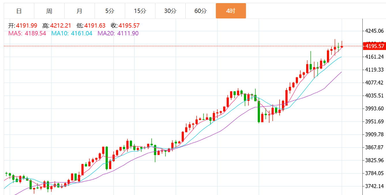The width and height of the screenshot is (386, 195).
Task: Select the MA20 indicator label
Action: 118,33
